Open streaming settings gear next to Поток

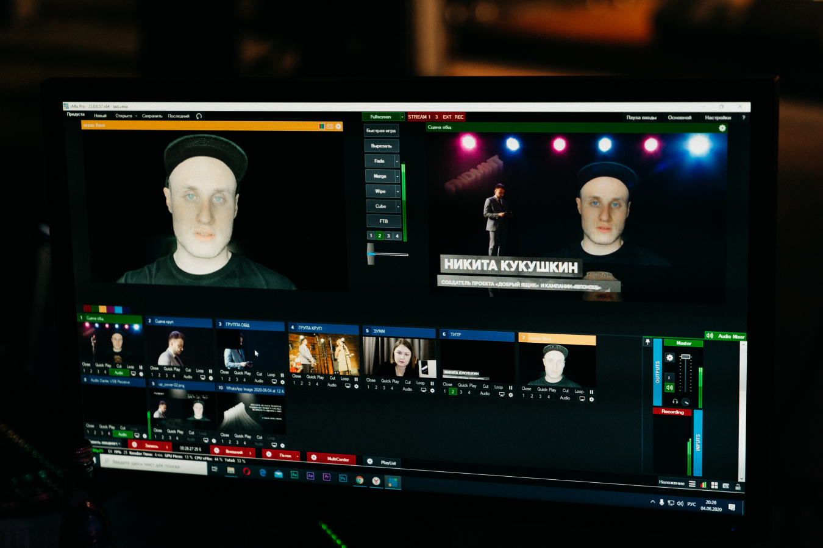tap(269, 454)
